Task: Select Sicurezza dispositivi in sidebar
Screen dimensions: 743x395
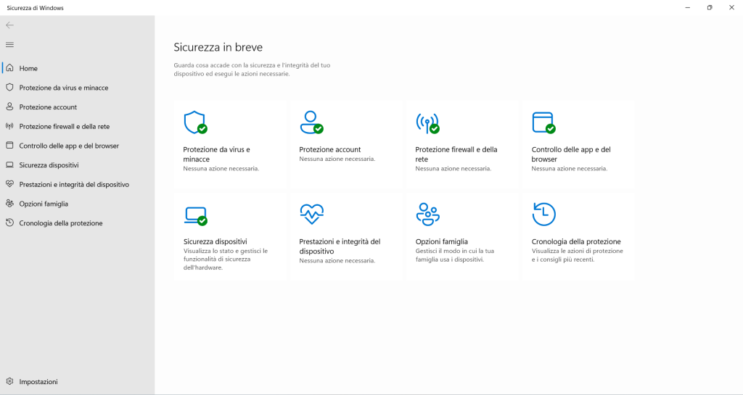Action: (x=49, y=165)
